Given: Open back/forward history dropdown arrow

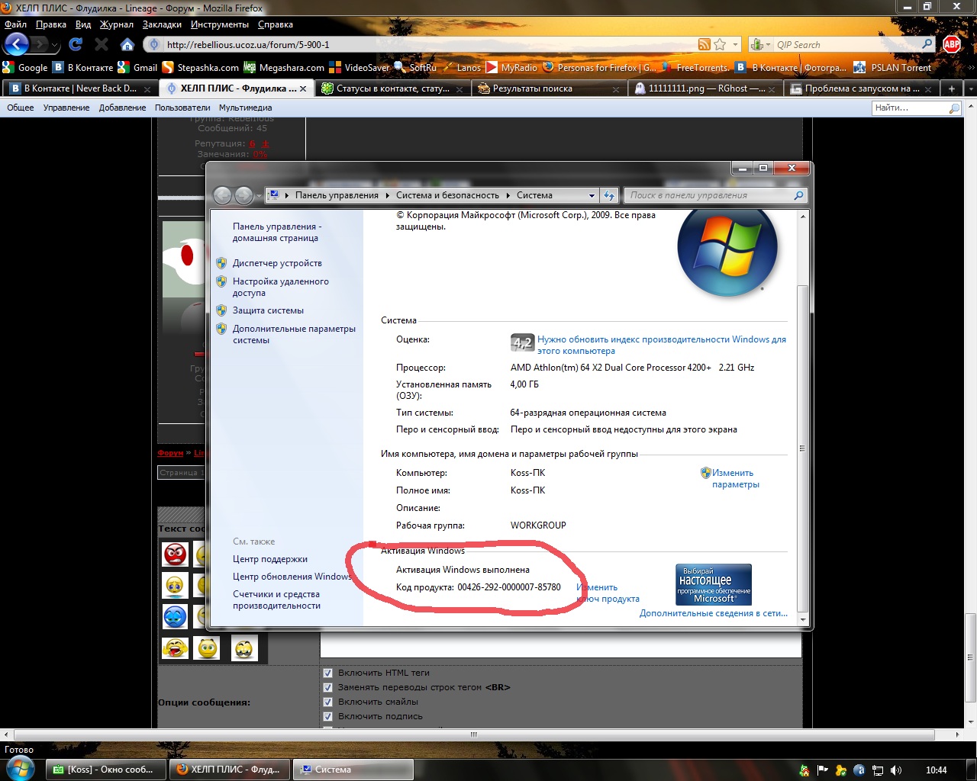Looking at the screenshot, I should tap(54, 45).
